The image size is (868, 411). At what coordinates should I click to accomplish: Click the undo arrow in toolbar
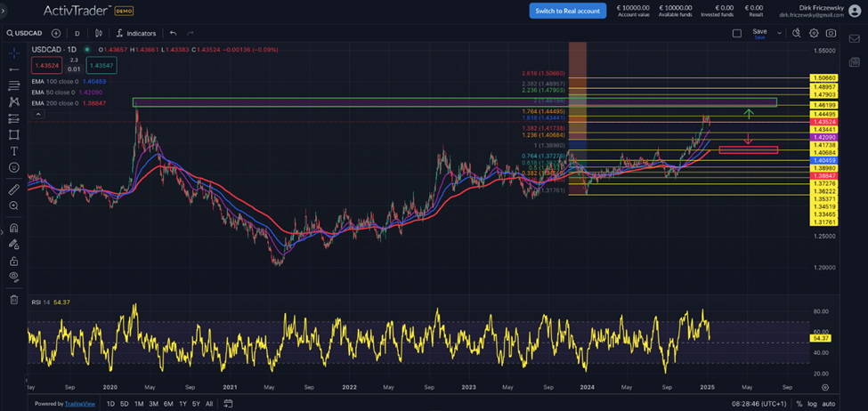174,33
